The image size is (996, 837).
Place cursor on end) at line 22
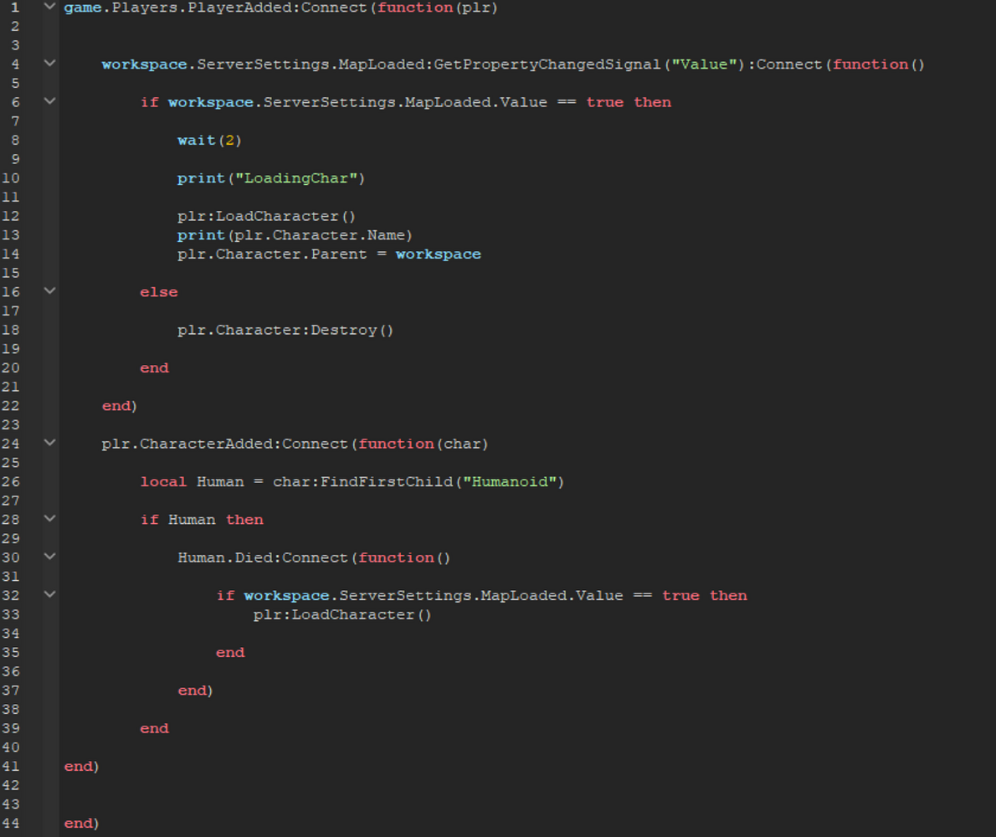120,405
